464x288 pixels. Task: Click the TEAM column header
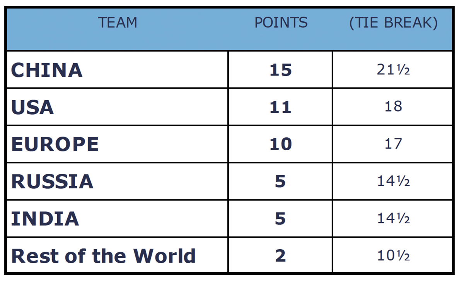[118, 23]
